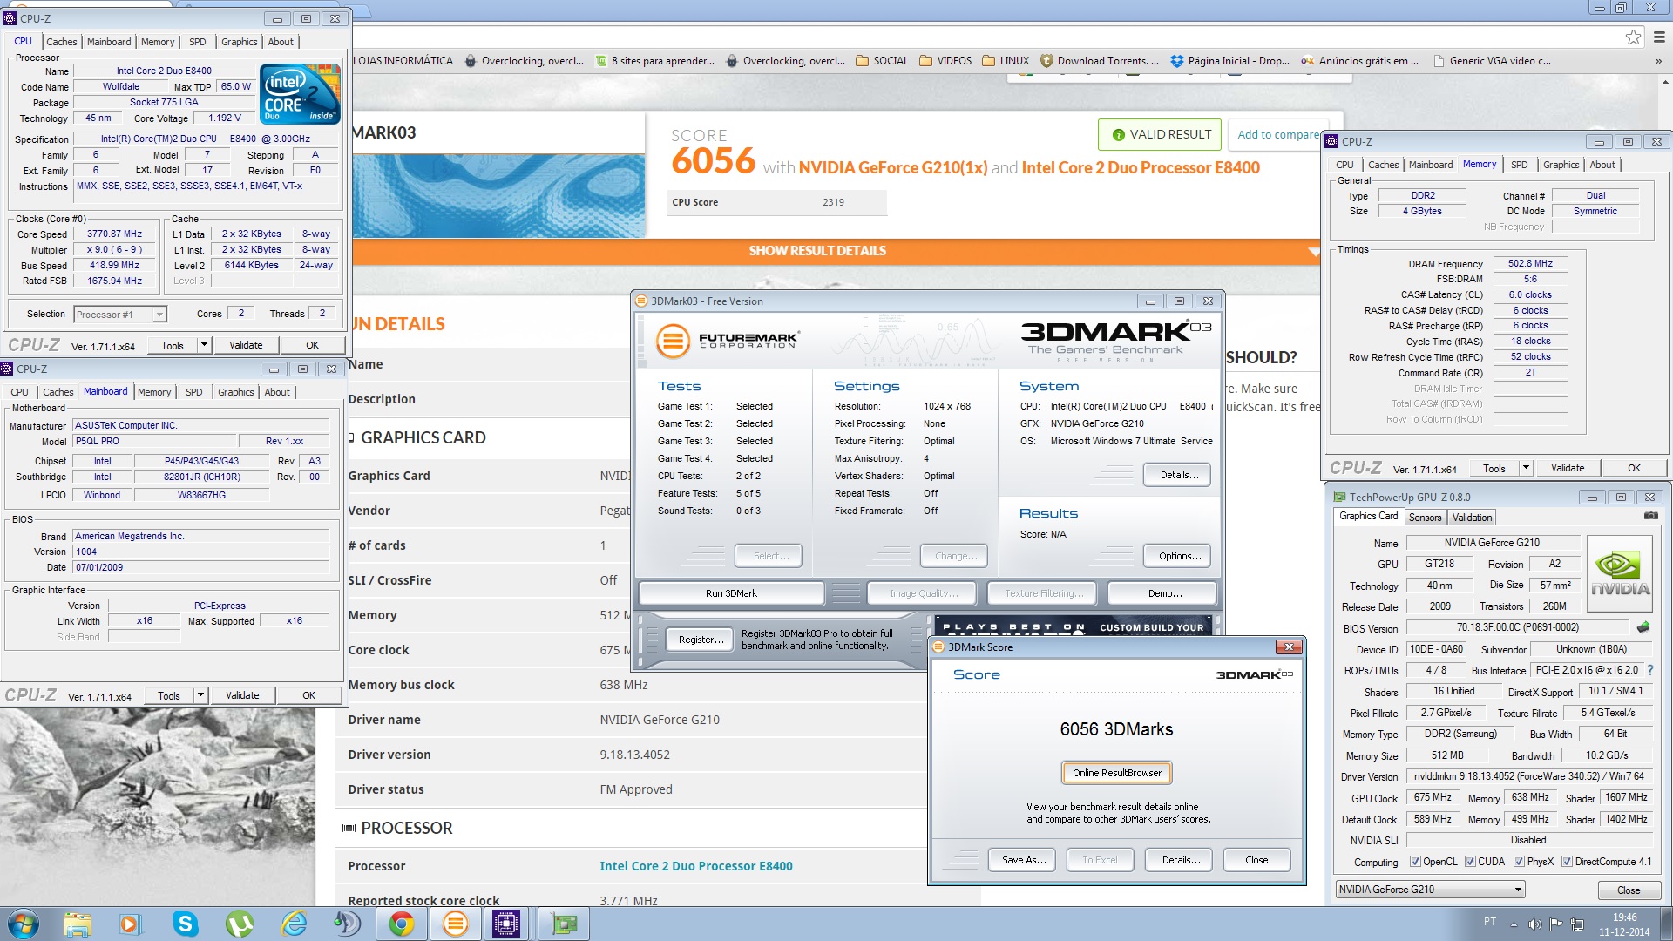The width and height of the screenshot is (1673, 941).
Task: Show hidden system tray icons
Action: 1514,924
